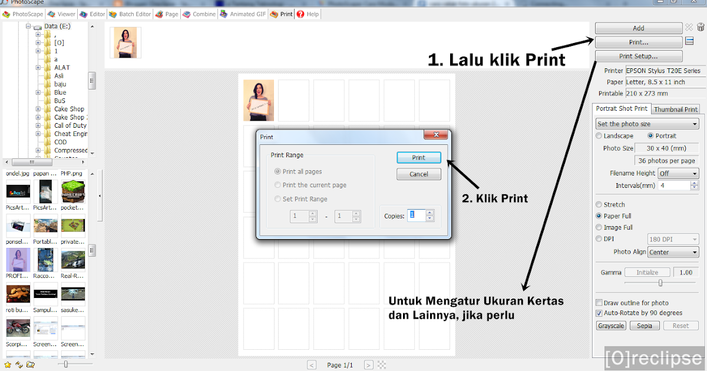Viewport: 707px width, 371px height.
Task: Go to the Combine tab
Action: click(199, 14)
